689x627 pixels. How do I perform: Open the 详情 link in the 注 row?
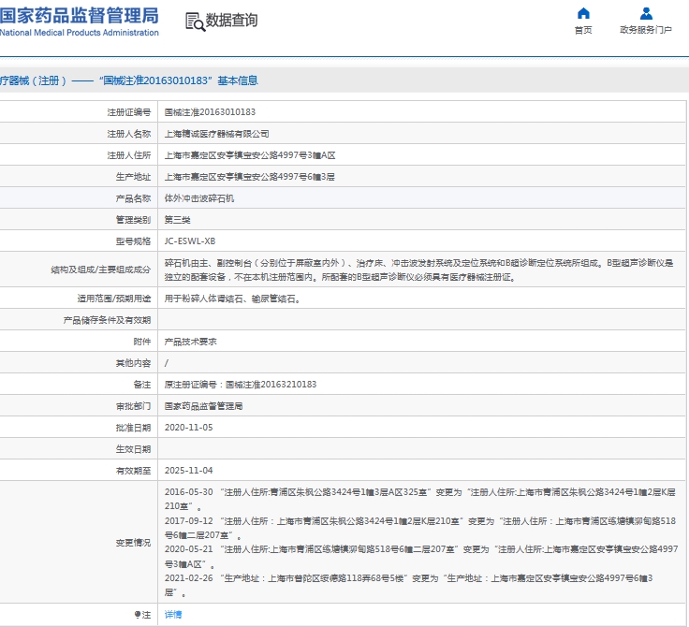click(x=172, y=614)
